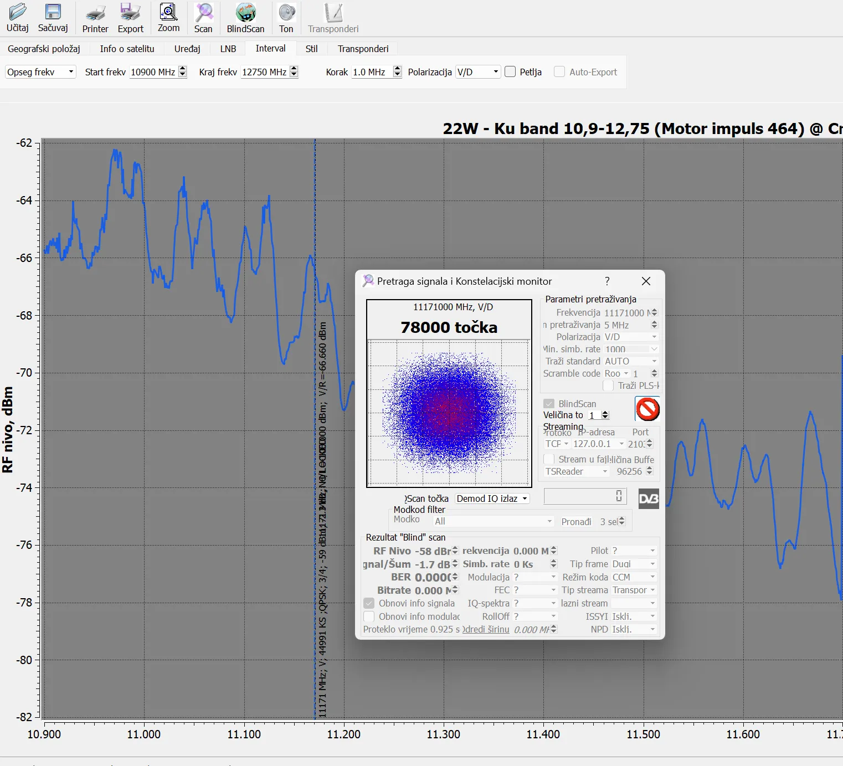
Task: Check the Stream u fajl option
Action: 549,459
